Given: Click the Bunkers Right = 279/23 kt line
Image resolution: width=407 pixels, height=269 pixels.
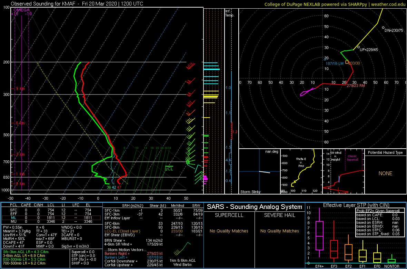Looking at the screenshot, I should pyautogui.click(x=133, y=253).
